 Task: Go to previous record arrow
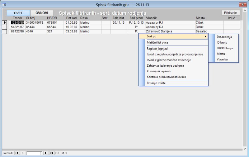[22, 153]
